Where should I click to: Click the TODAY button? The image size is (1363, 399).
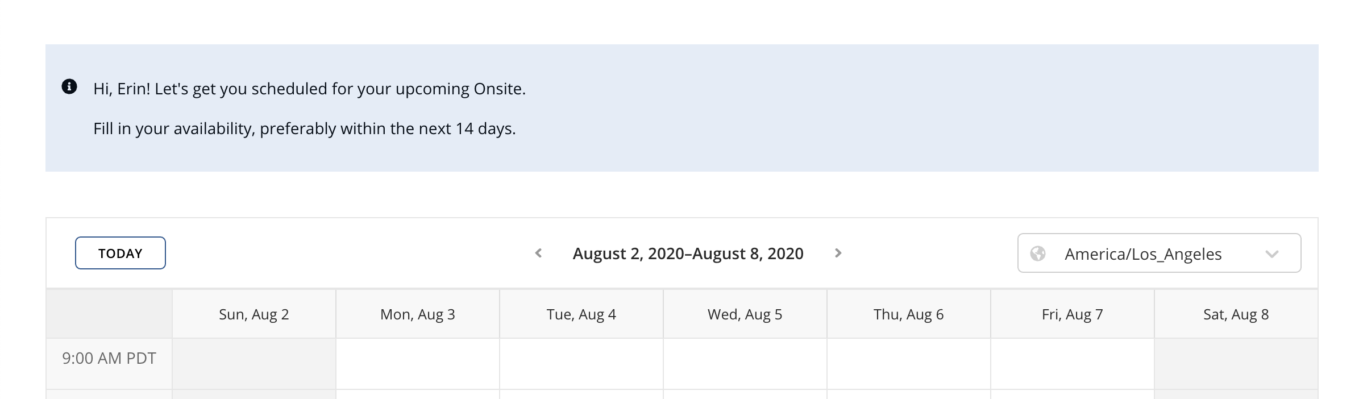120,253
